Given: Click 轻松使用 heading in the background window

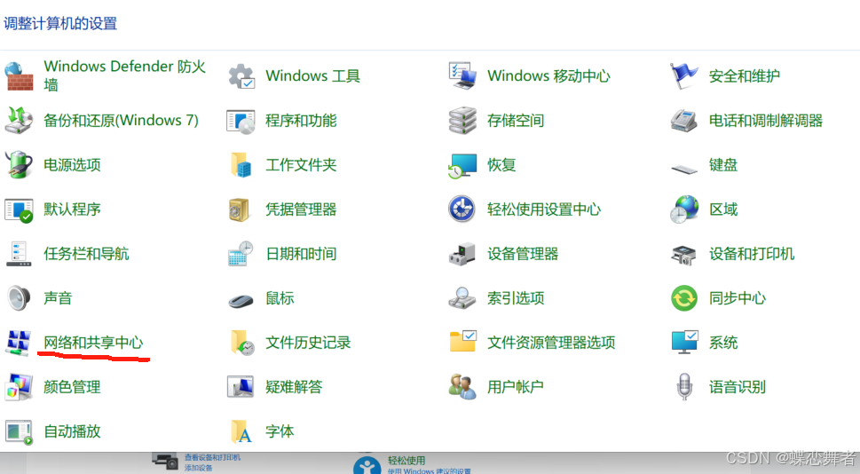Looking at the screenshot, I should pos(406,461).
